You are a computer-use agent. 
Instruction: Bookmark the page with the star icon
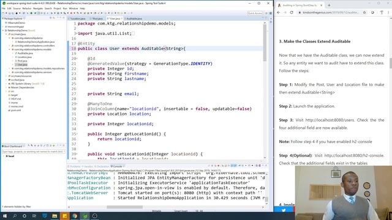coord(364,12)
